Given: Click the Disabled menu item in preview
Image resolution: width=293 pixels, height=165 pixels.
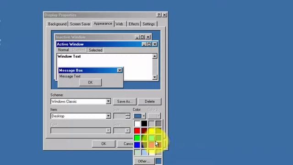Looking at the screenshot, I should coord(78,50).
